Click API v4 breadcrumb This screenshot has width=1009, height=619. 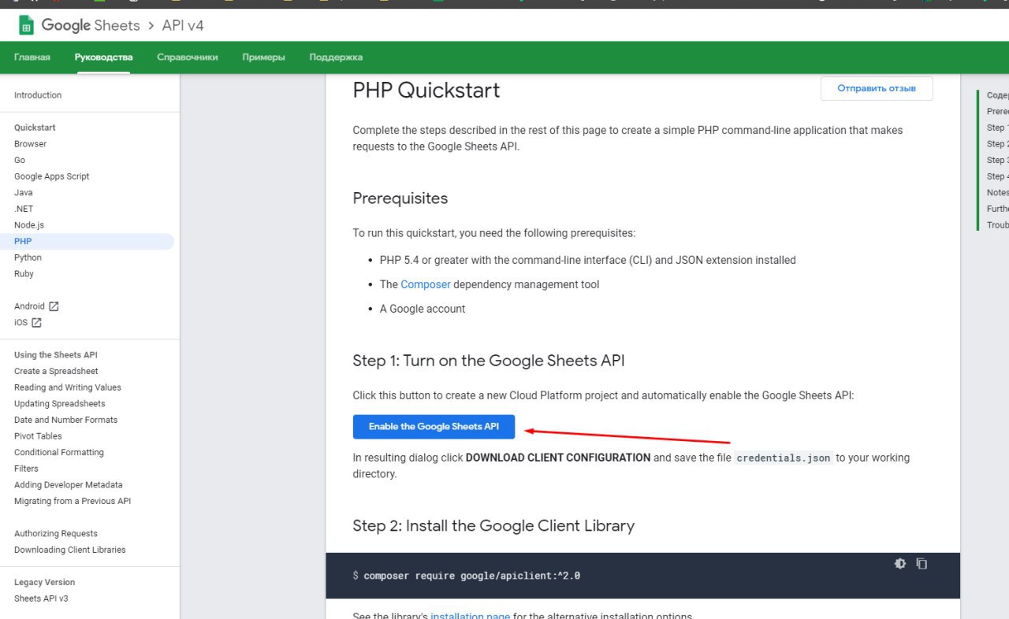tap(183, 26)
